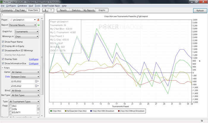Click the player profile icon beside gto1exploit
This screenshot has width=208, height=123.
(38, 20)
